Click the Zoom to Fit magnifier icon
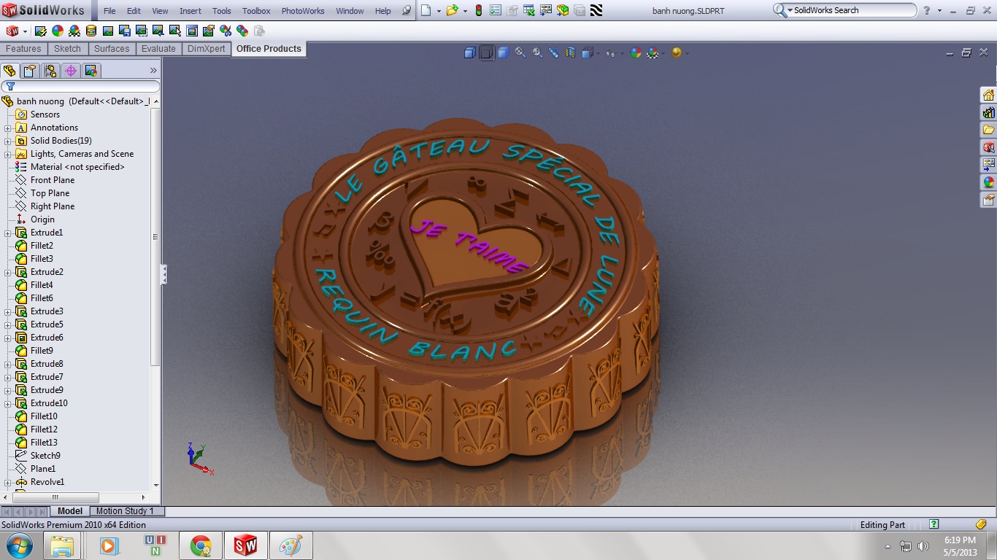 pyautogui.click(x=520, y=52)
